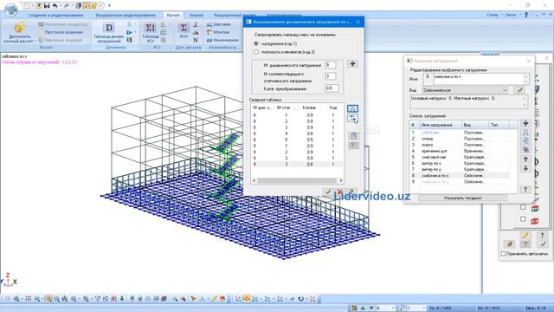Click Инженерная in Нелинейность group

coord(223,40)
